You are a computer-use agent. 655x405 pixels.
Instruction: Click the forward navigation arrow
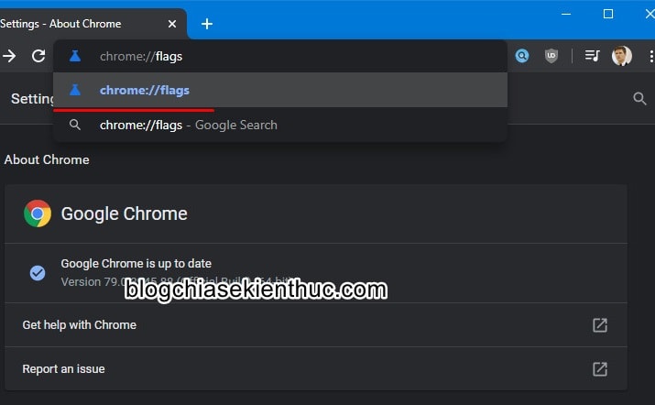pos(9,56)
